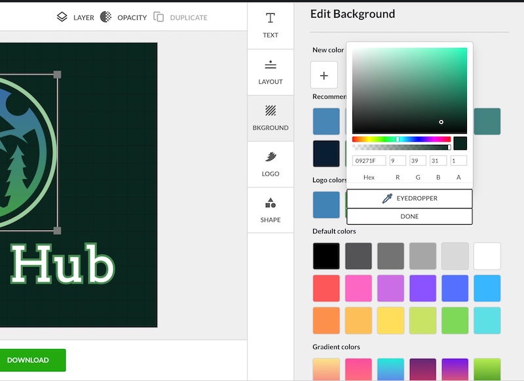The image size is (524, 381).
Task: Open the Text tool panel
Action: [271, 25]
